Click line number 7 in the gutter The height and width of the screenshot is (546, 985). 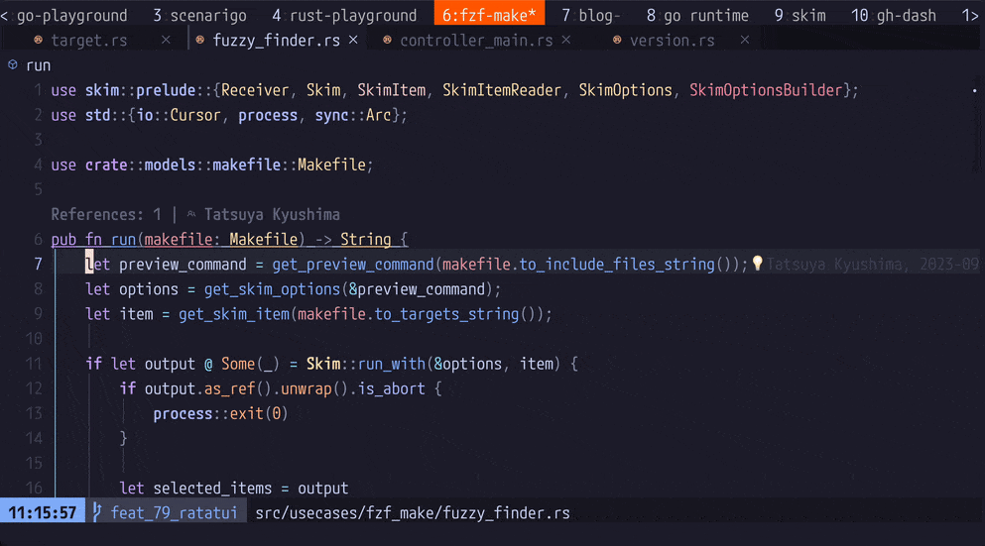(x=38, y=265)
